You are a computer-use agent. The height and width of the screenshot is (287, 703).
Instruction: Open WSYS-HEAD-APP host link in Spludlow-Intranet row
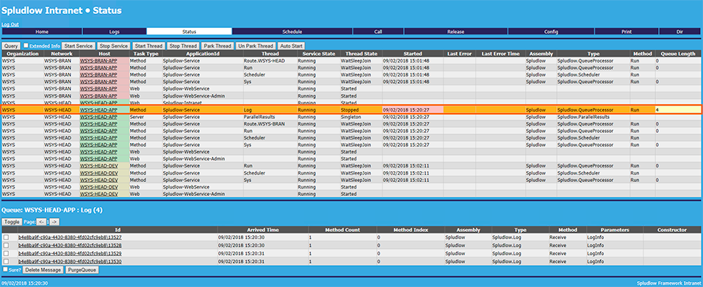point(98,103)
